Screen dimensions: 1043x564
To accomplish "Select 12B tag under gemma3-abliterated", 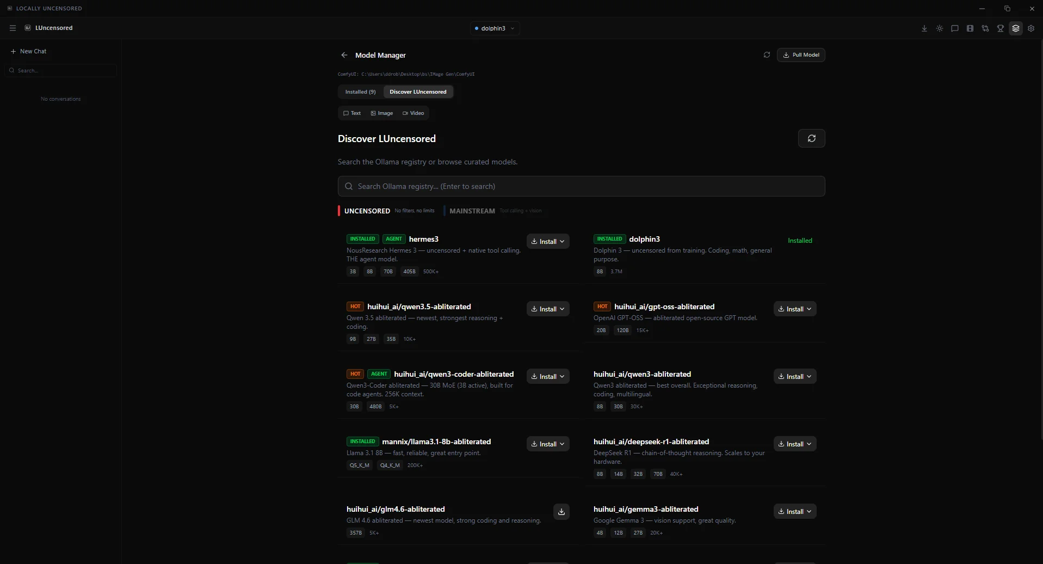I will pyautogui.click(x=618, y=532).
